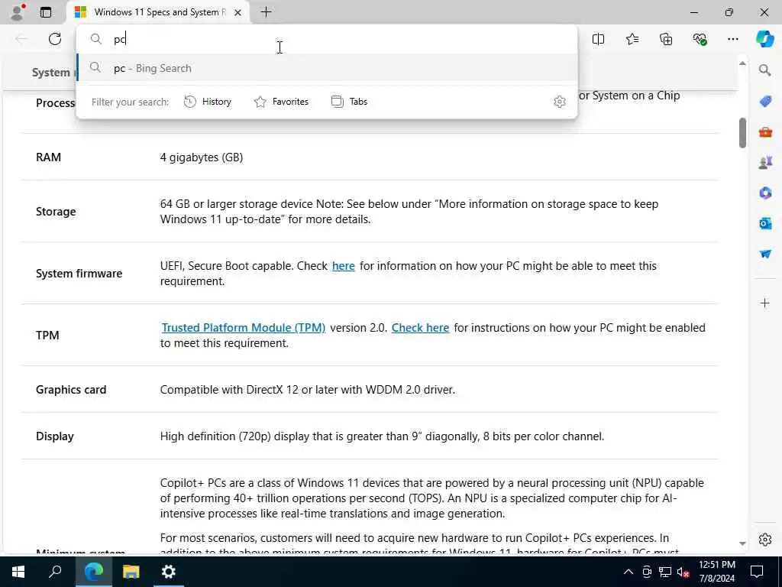The image size is (782, 587).
Task: Click the page scrollbar thumb
Action: 742,133
